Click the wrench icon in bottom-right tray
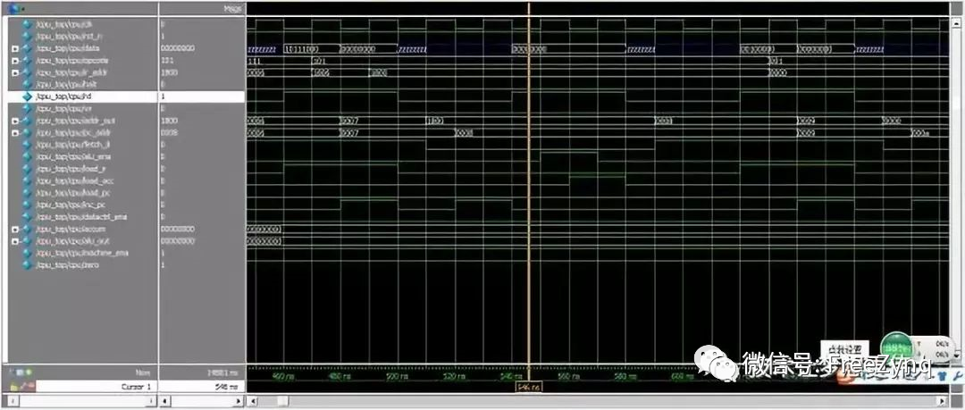Screen dimensions: 965x410 [x=957, y=377]
